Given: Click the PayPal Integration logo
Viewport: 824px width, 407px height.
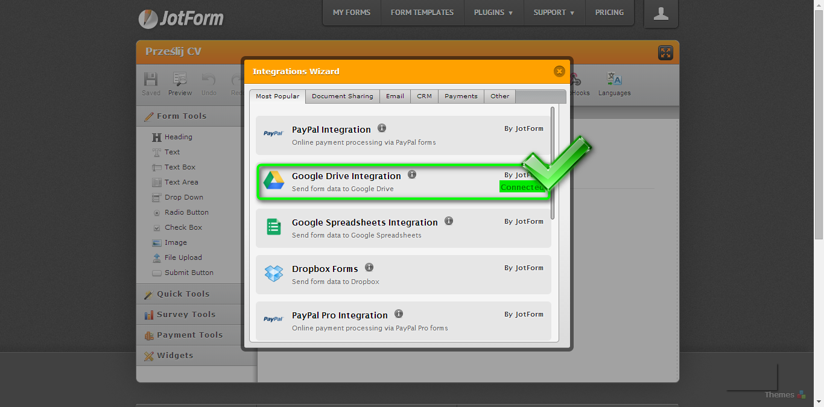Looking at the screenshot, I should [x=273, y=133].
